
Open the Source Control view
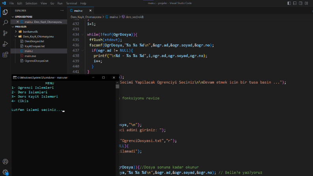5,33
